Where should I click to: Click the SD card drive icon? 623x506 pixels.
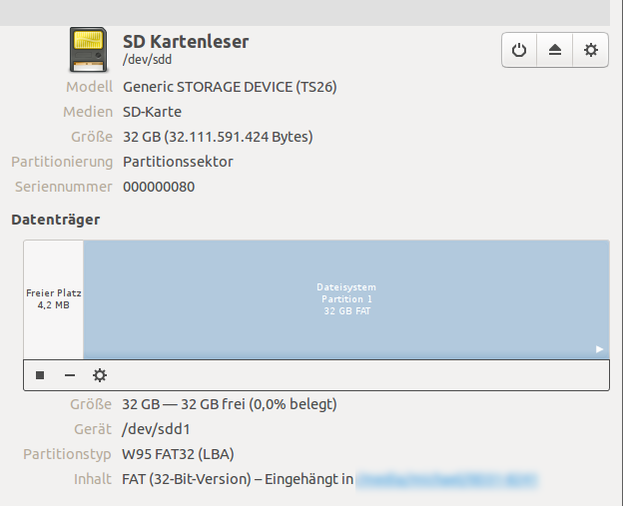pos(89,49)
